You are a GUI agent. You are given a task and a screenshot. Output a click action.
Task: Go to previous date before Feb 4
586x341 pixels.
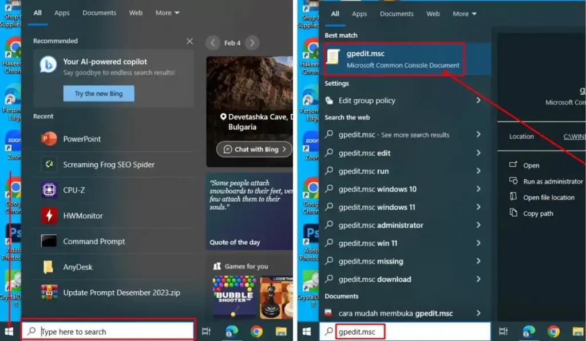tap(213, 43)
